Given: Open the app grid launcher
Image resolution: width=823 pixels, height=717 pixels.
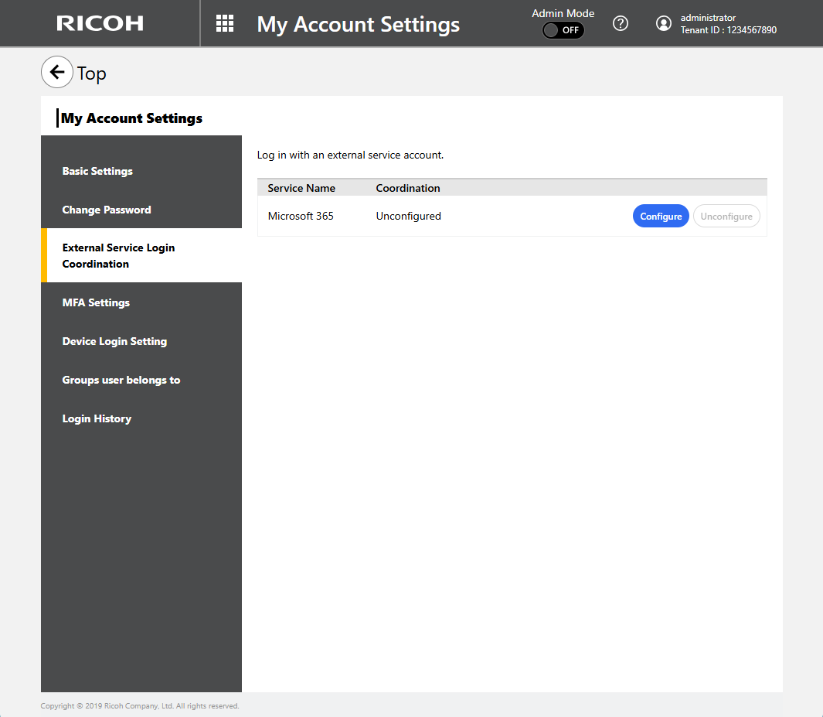Looking at the screenshot, I should click(225, 23).
